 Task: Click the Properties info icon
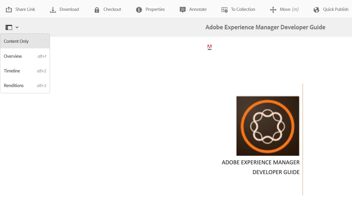coord(139,10)
